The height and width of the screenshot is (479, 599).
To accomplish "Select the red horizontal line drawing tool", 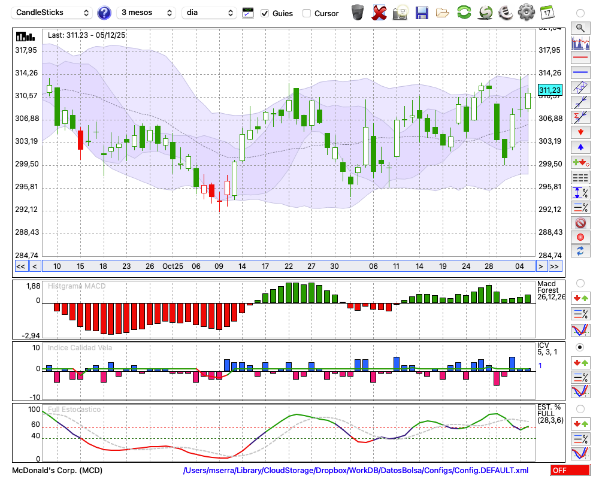I will [x=580, y=58].
